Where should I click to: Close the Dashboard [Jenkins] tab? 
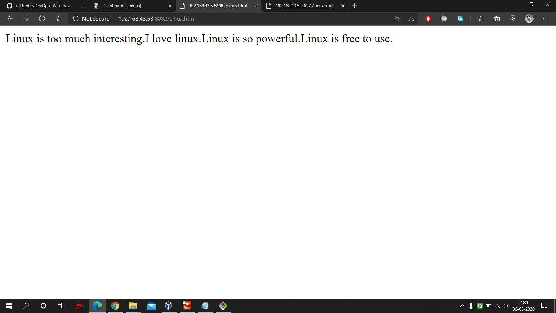[170, 6]
